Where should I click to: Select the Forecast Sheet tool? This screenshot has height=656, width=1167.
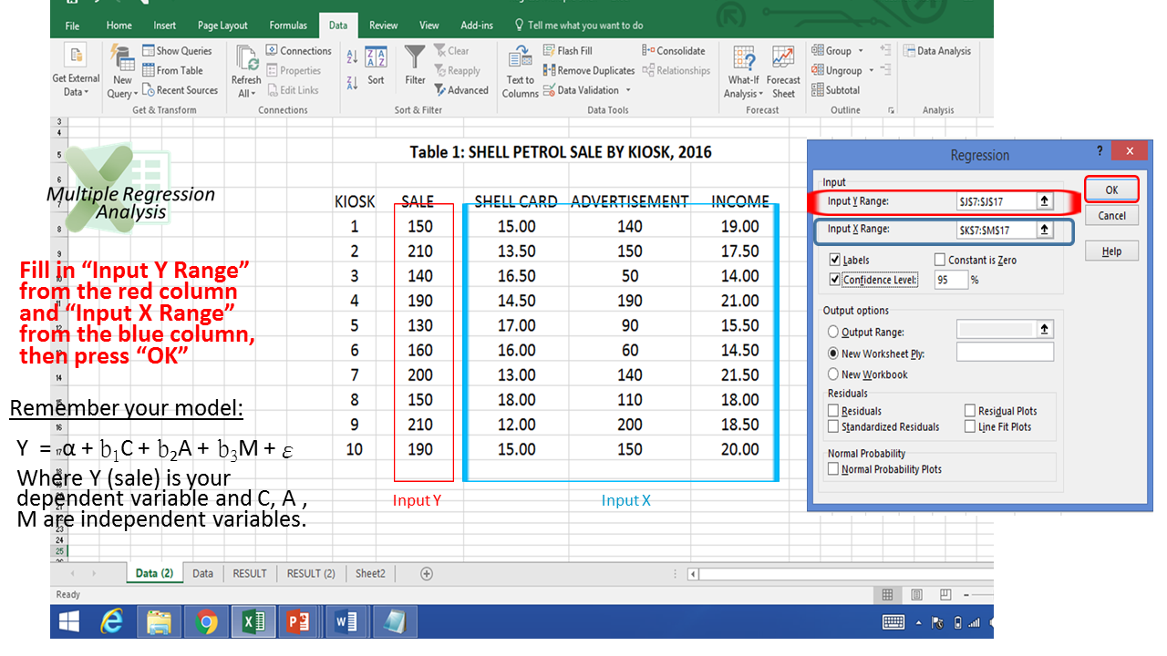coord(783,70)
